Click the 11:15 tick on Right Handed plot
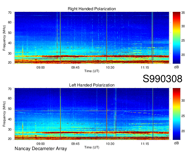The image size is (188, 152). pos(145,67)
